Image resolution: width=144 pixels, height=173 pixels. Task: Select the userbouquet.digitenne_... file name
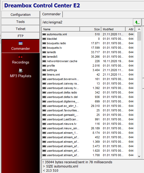pos(63,101)
